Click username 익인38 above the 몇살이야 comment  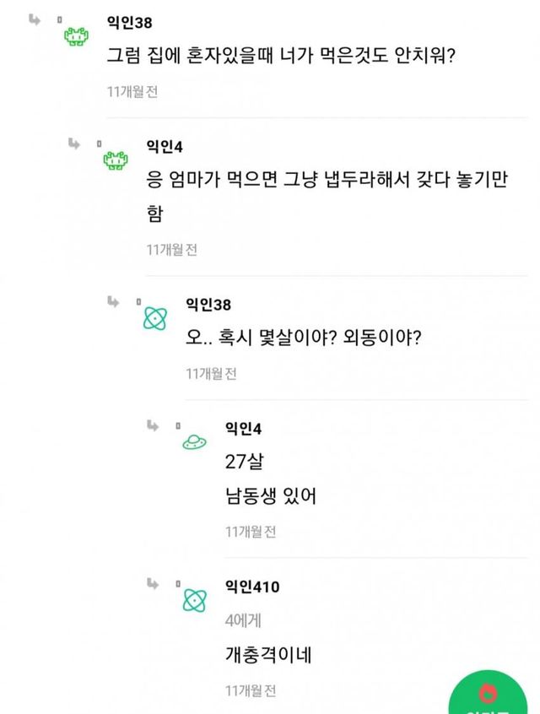pos(208,305)
